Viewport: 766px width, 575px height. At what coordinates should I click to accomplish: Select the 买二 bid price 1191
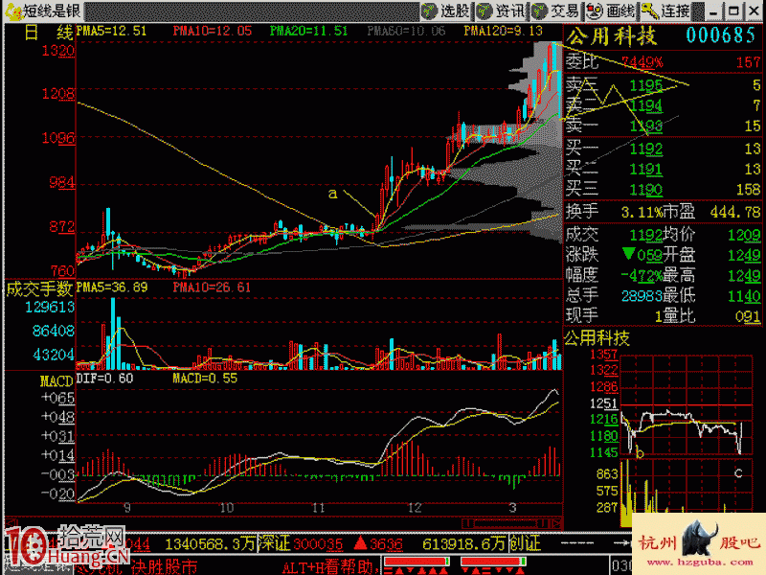tap(645, 170)
